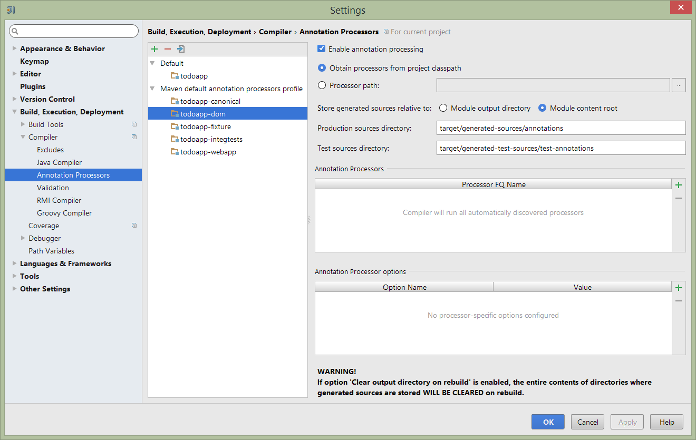Choose Module output directory radio option

pos(443,108)
